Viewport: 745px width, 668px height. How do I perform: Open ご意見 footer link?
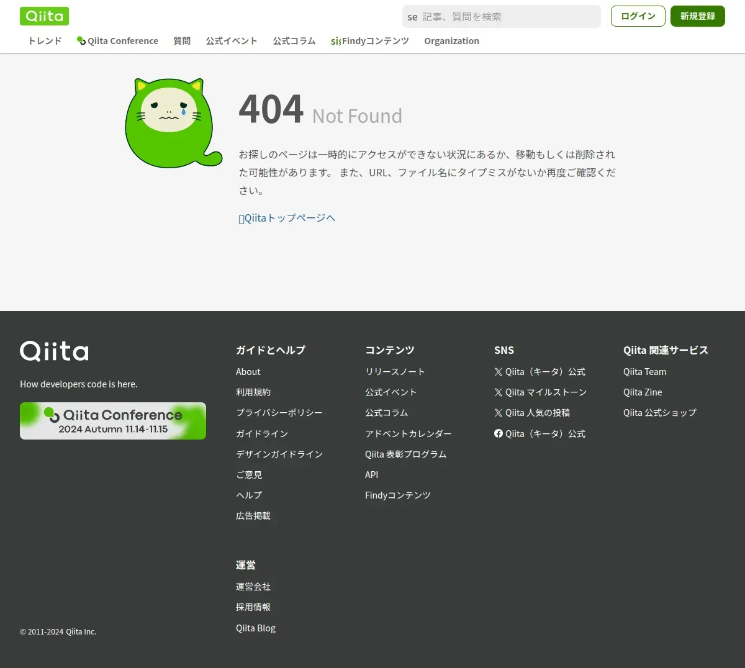pyautogui.click(x=249, y=475)
